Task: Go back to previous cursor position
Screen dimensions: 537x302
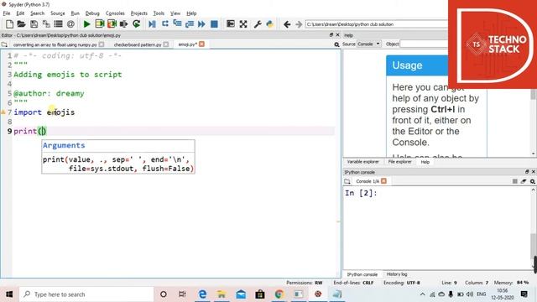Action: coord(287,24)
